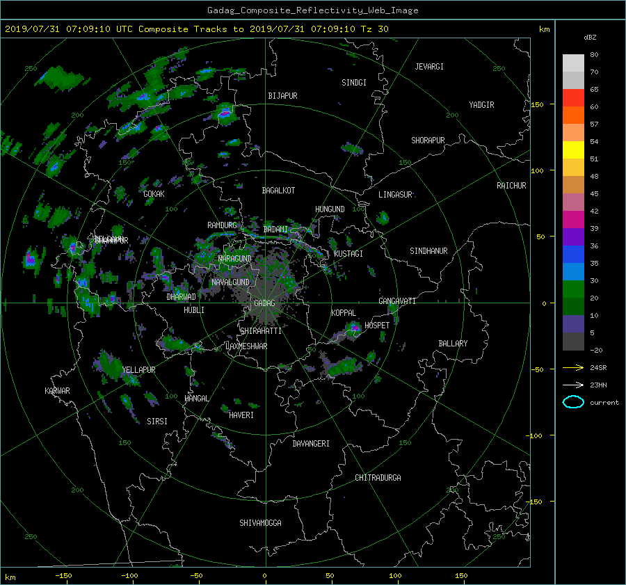The height and width of the screenshot is (585, 626).
Task: Click the RAICHUR city label
Action: 511,186
